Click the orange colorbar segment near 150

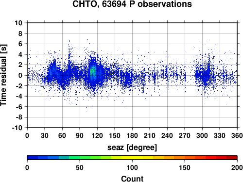point(185,158)
